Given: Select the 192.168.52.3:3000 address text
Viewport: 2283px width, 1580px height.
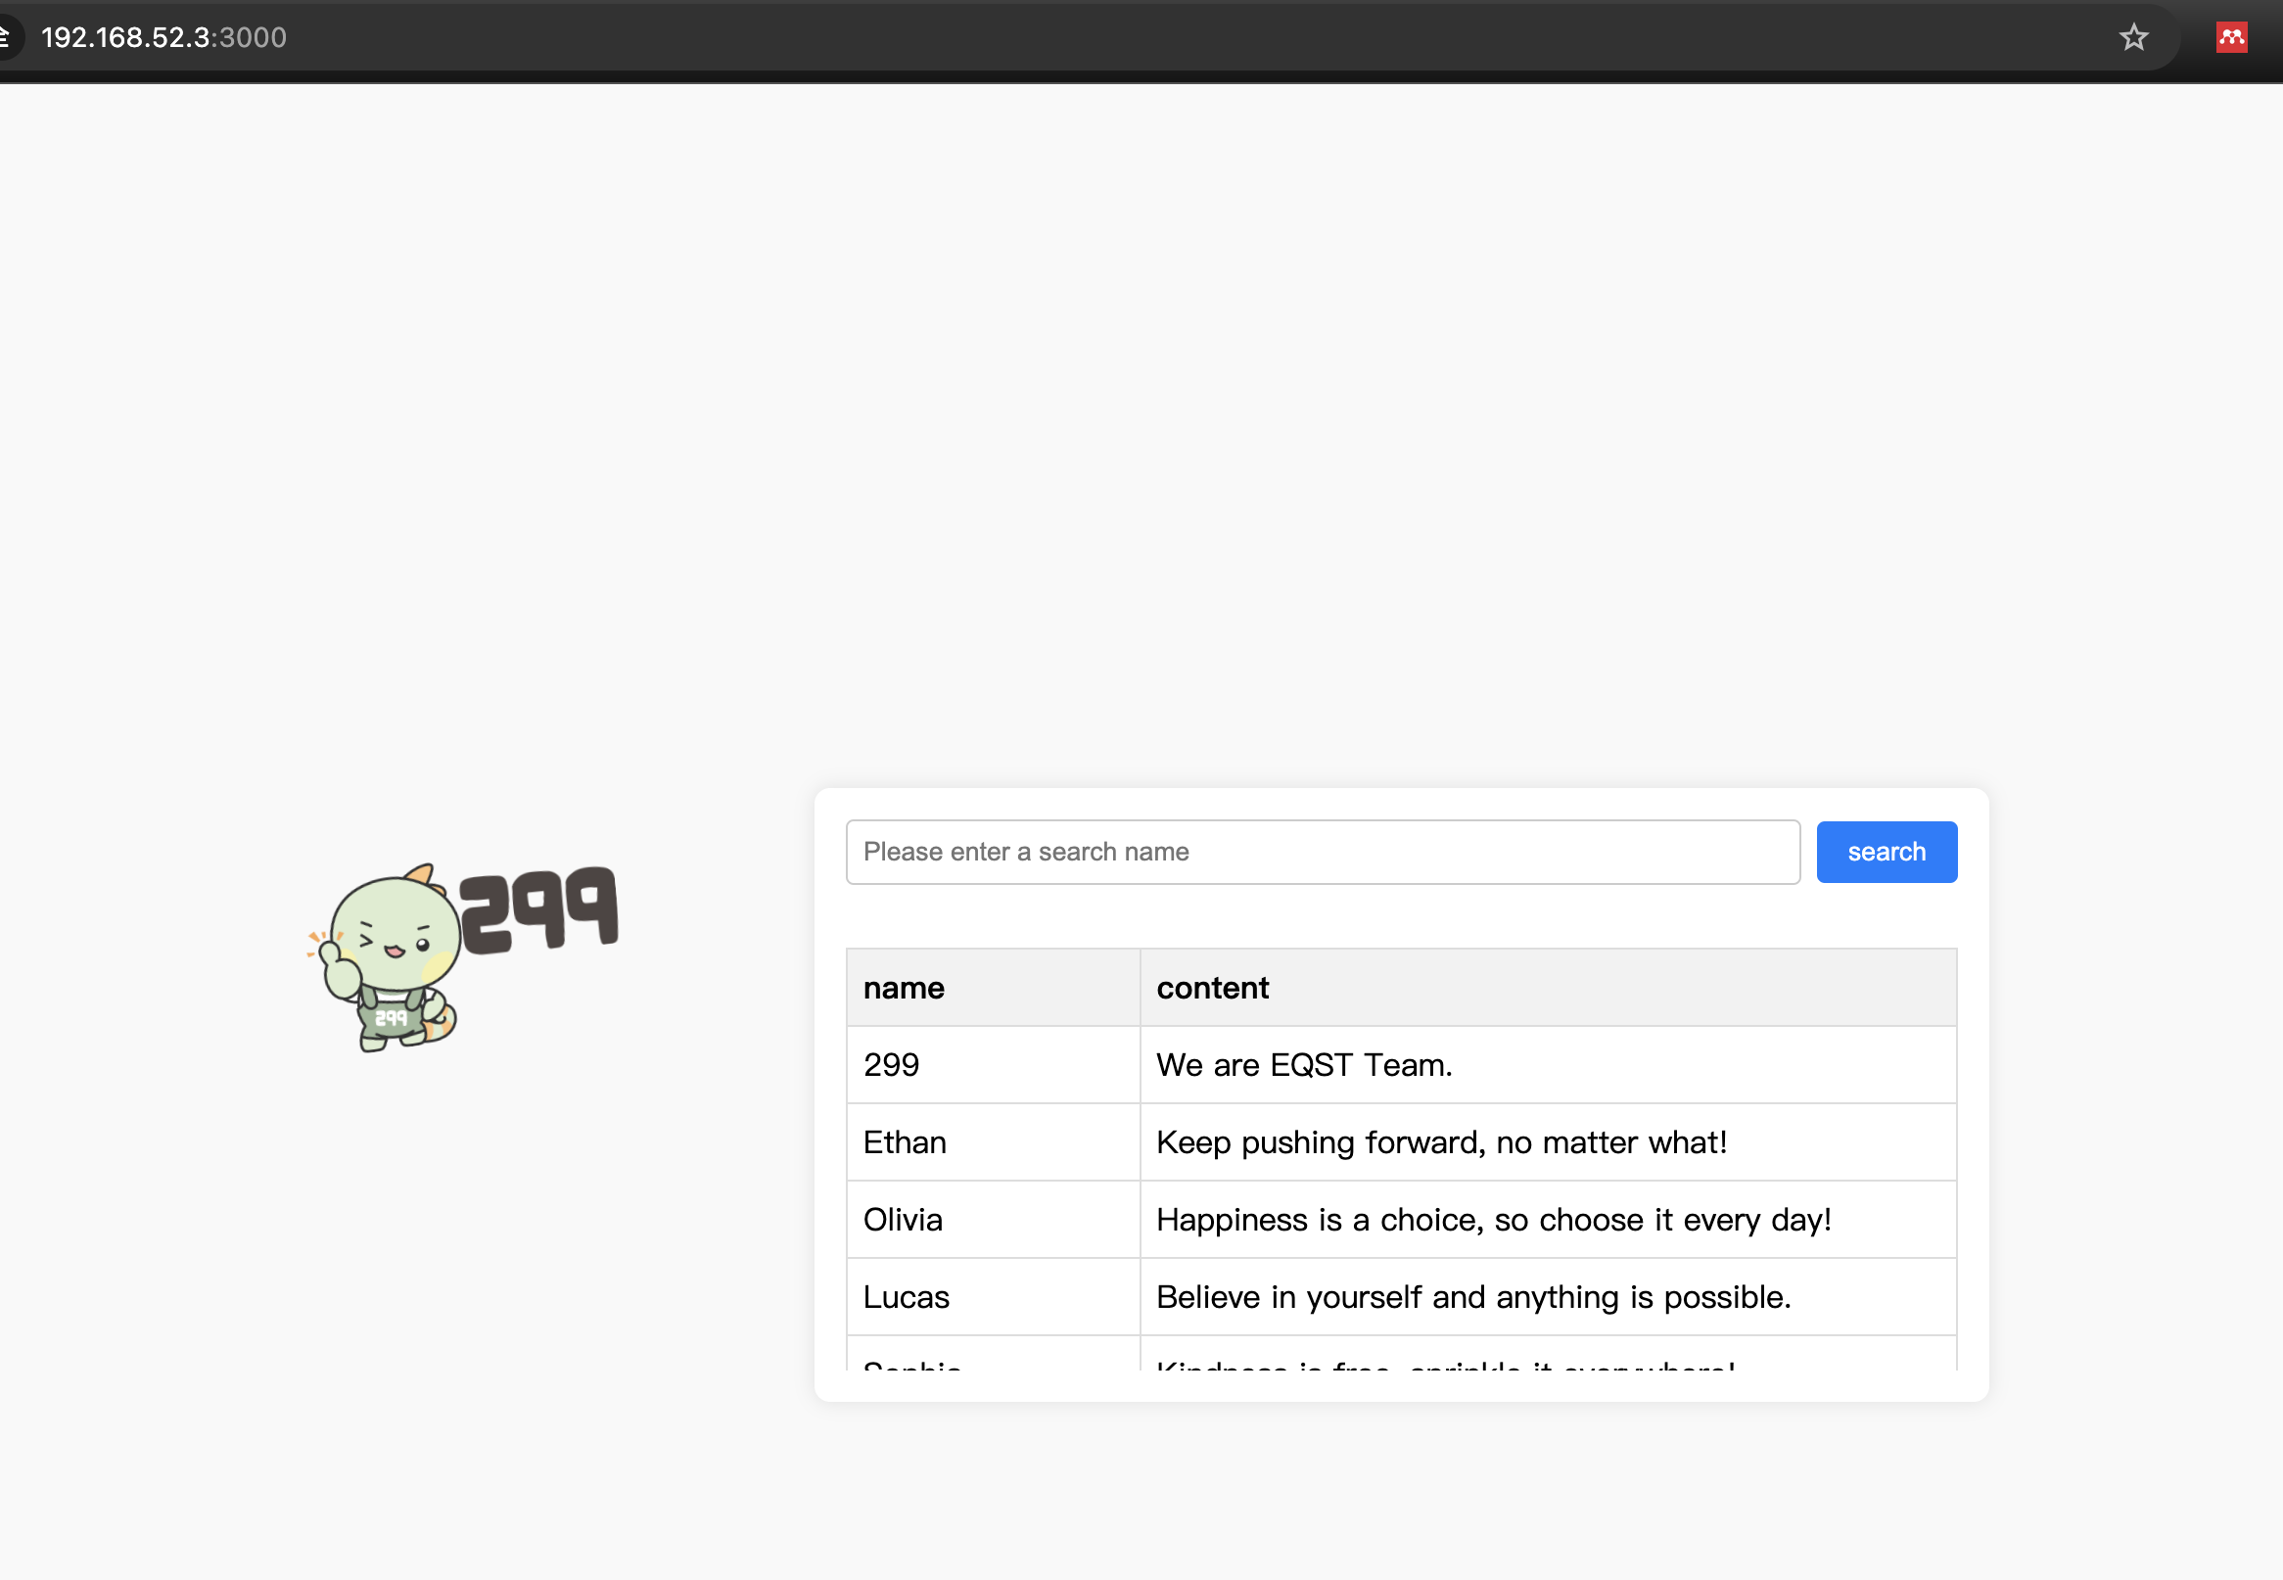Looking at the screenshot, I should 164,37.
